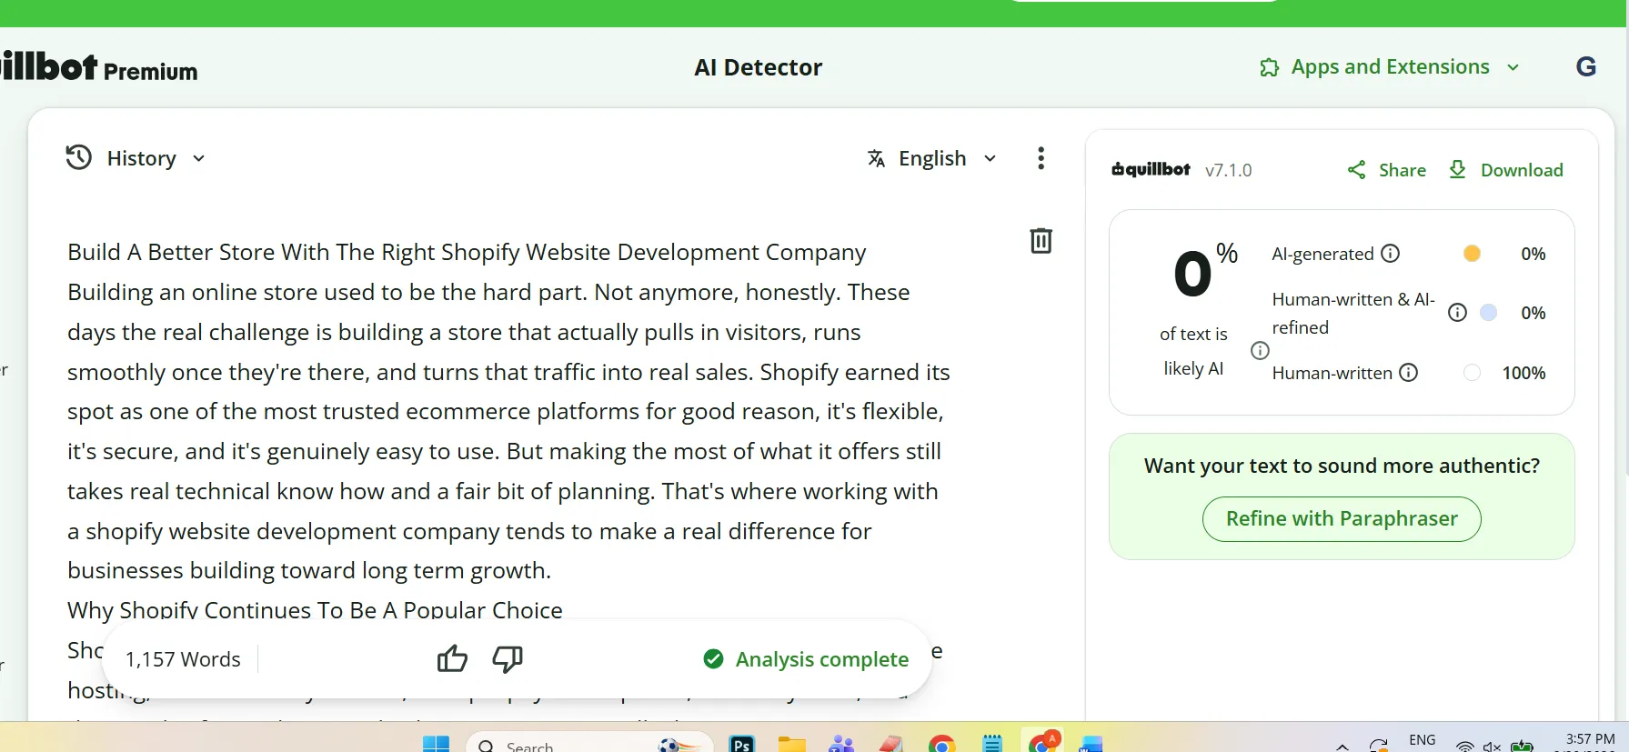Click the 'Analysis complete' status text
The height and width of the screenshot is (752, 1629).
[x=821, y=659]
